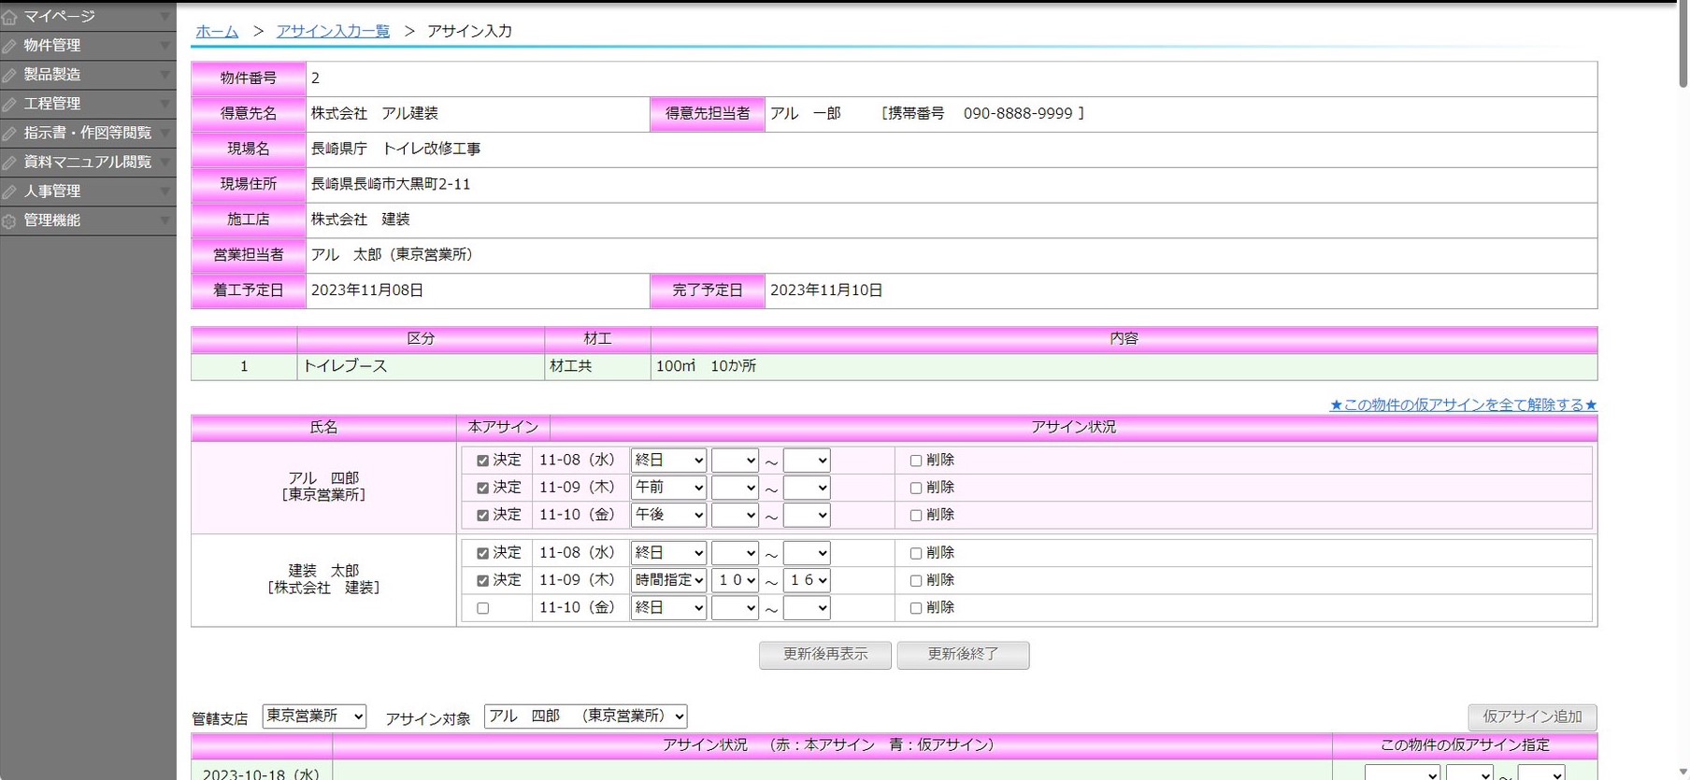Screen dimensions: 1690x780
Task: Open the 資料マニュアル閲覧 sidebar menu
Action: click(88, 163)
